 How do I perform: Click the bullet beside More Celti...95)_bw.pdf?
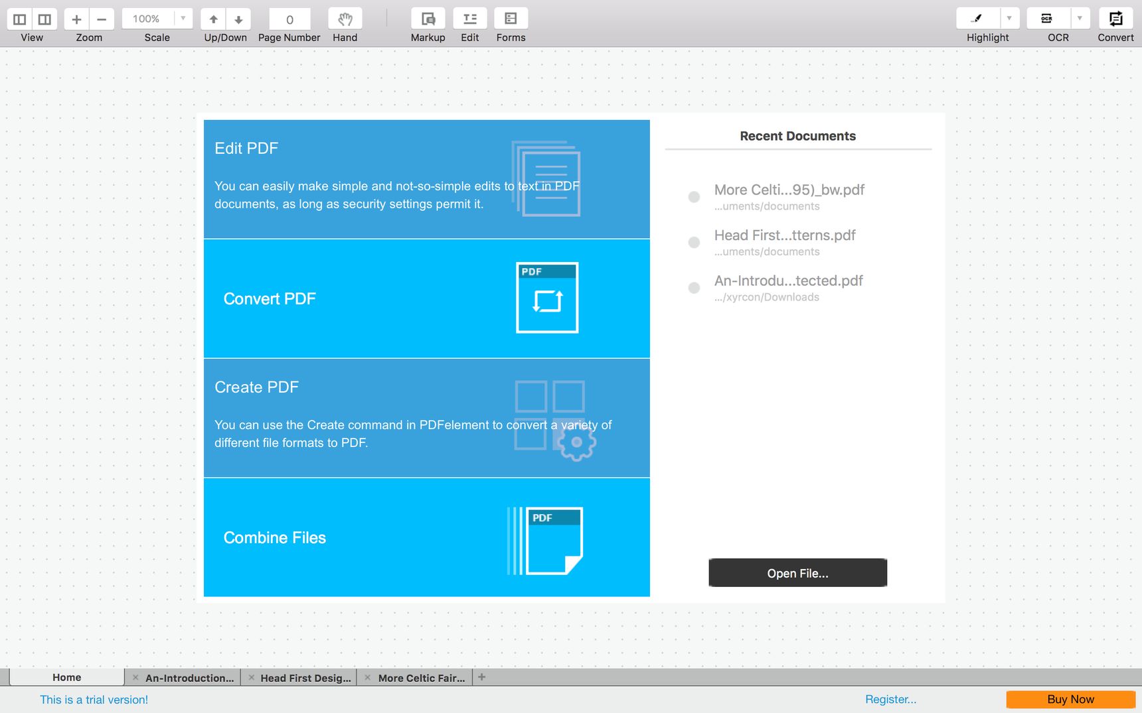pos(694,197)
